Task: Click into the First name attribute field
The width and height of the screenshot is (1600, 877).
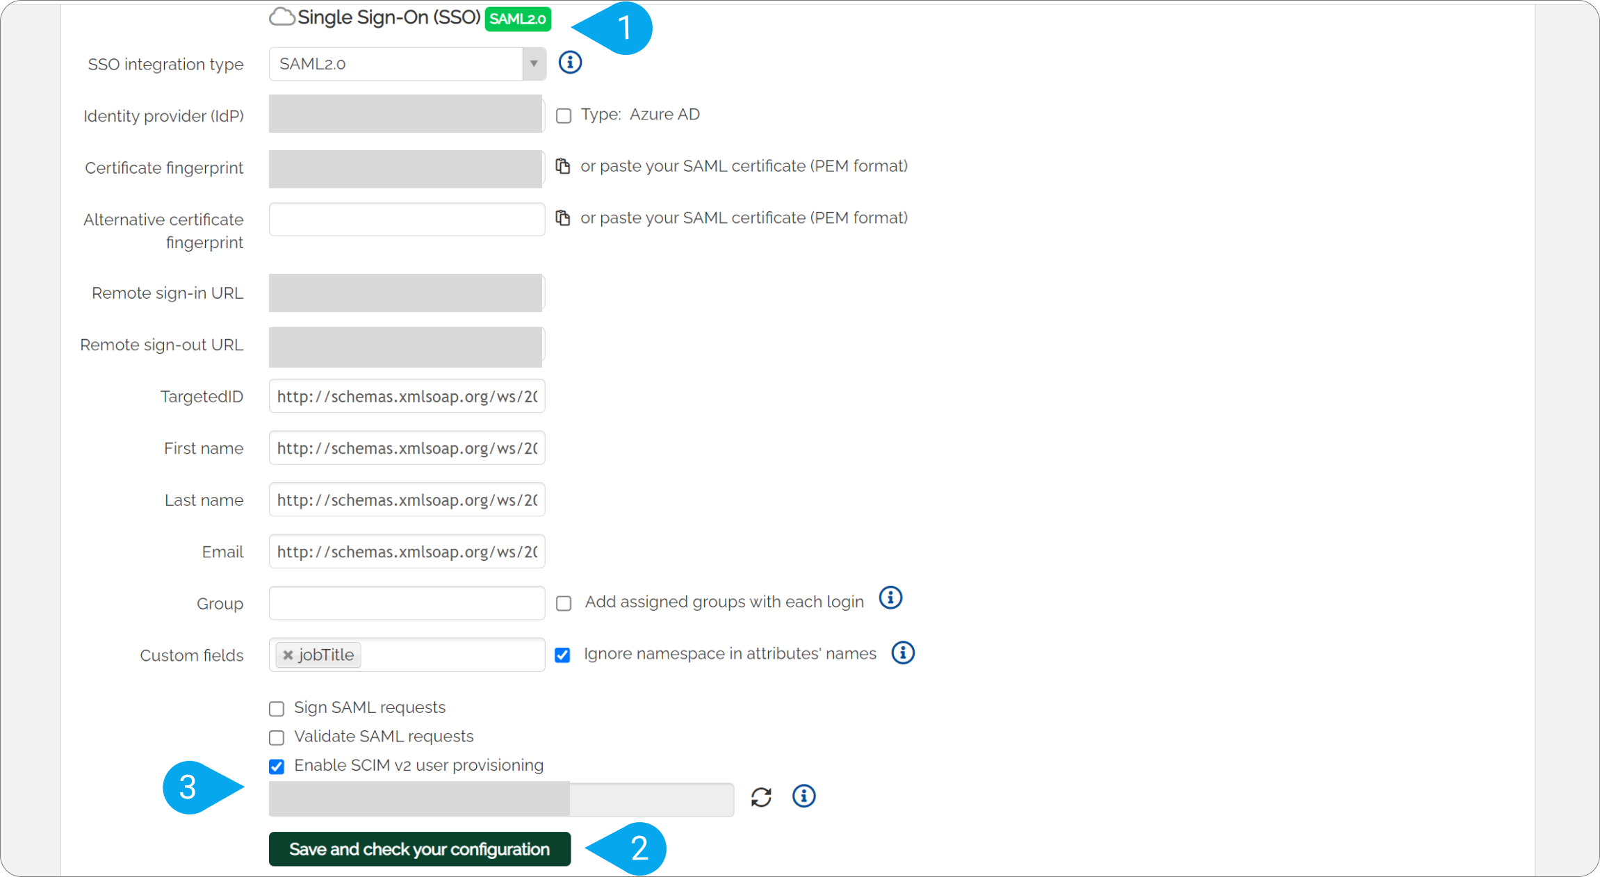Action: [407, 448]
